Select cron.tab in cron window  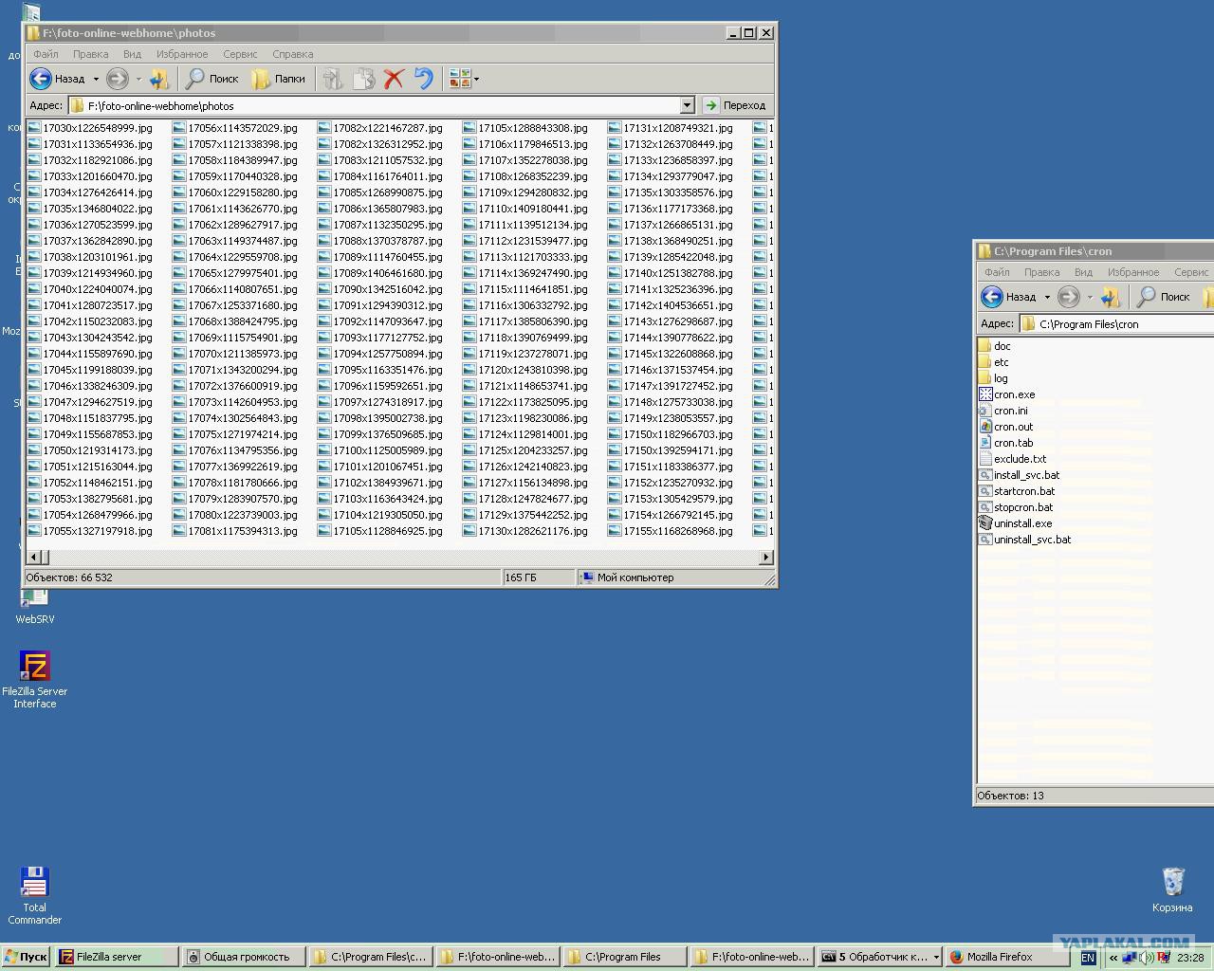coord(1005,443)
